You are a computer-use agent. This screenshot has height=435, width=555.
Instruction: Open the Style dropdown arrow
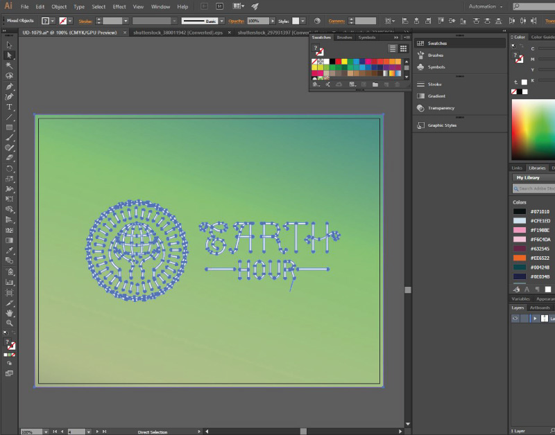click(x=303, y=21)
